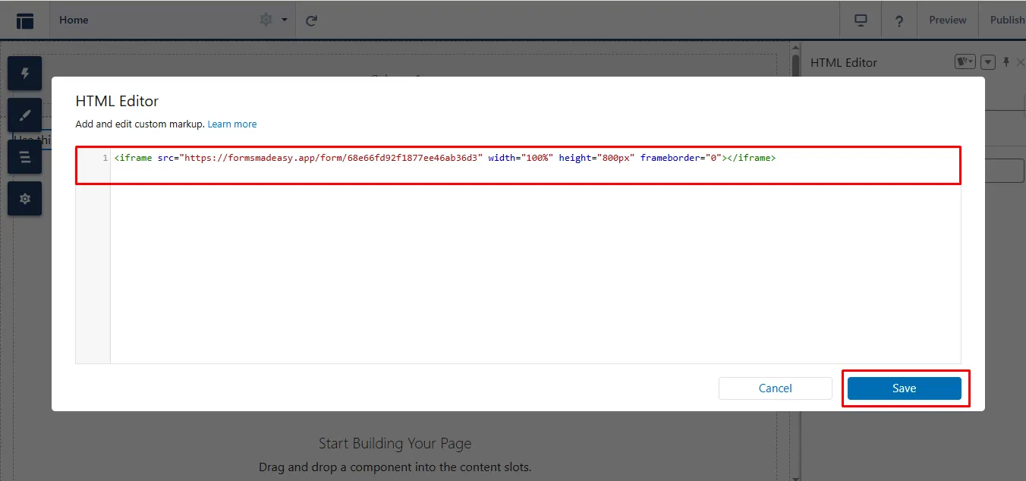
Task: Open help via question mark icon
Action: click(899, 20)
